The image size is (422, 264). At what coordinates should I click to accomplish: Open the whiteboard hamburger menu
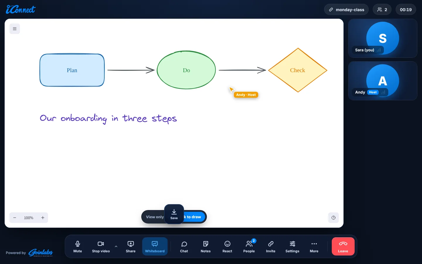pos(15,29)
